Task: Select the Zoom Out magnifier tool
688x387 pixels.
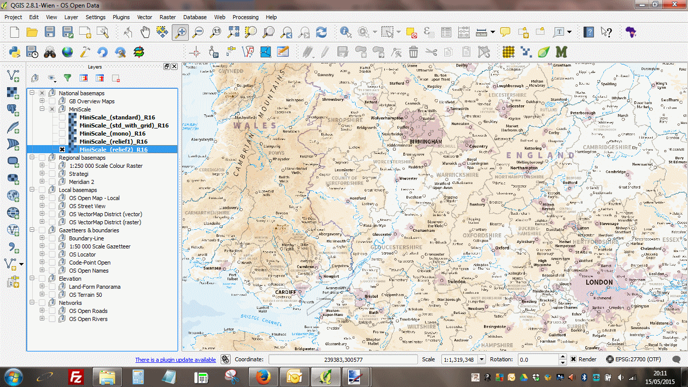Action: pyautogui.click(x=198, y=32)
